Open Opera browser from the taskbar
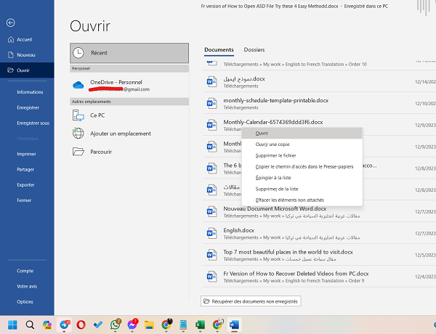Viewport: 436px width, 334px height. click(x=81, y=325)
